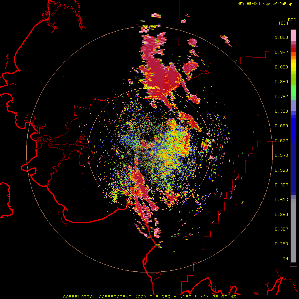Click the [CC] unit label

[x=283, y=23]
